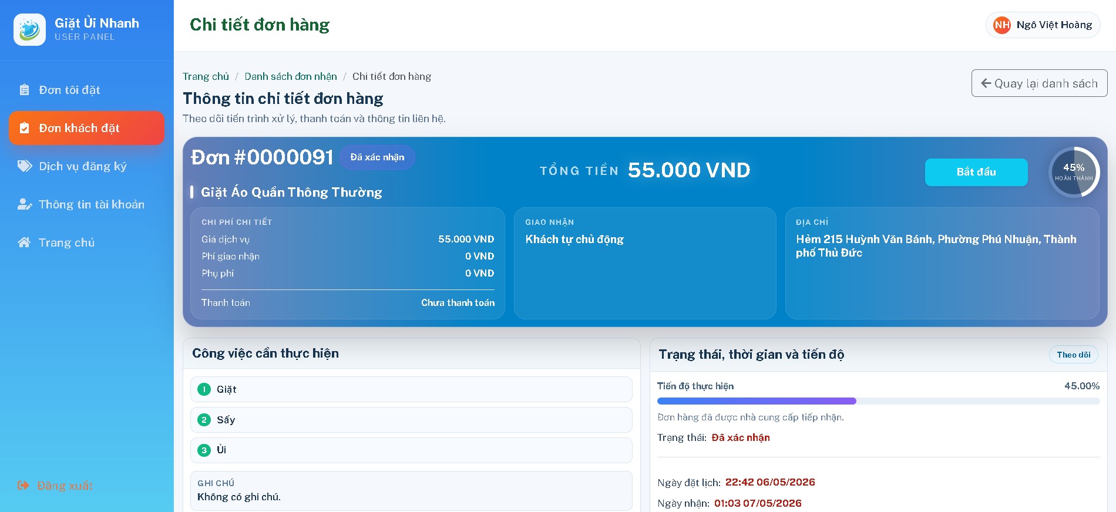Click the red Đã xác nhận status text

tap(741, 437)
